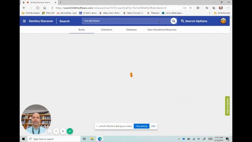Image resolution: width=252 pixels, height=142 pixels.
Task: Open the Open Educational Resources tab
Action: click(162, 30)
